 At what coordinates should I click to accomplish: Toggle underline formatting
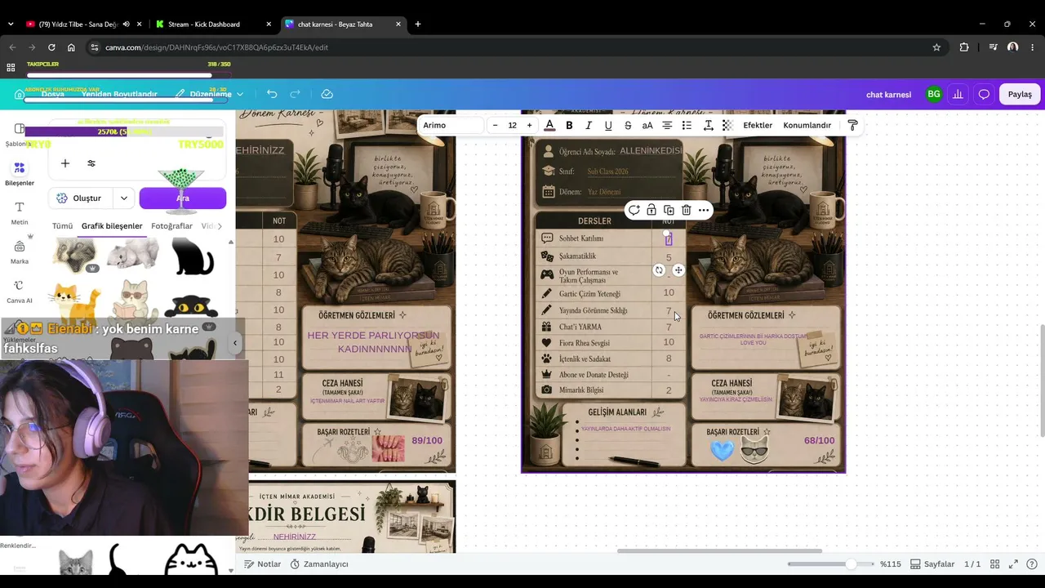pyautogui.click(x=608, y=125)
